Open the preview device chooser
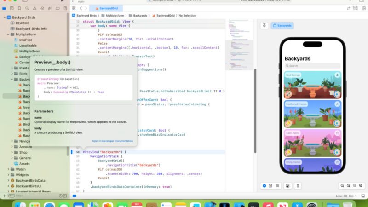The width and height of the screenshot is (368, 207). [298, 186]
